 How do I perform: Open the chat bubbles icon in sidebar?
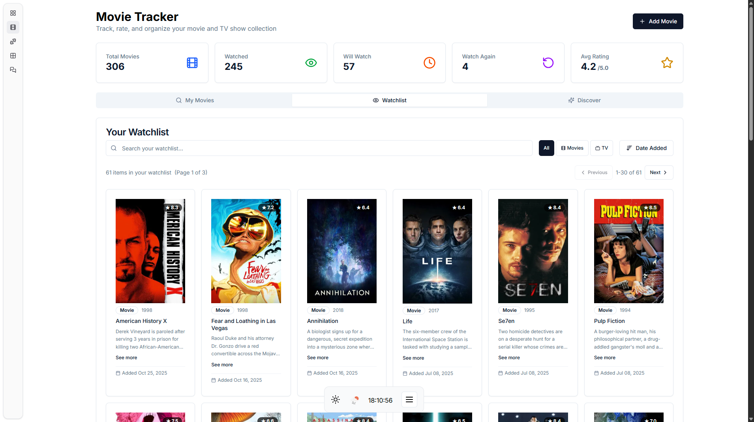13,70
